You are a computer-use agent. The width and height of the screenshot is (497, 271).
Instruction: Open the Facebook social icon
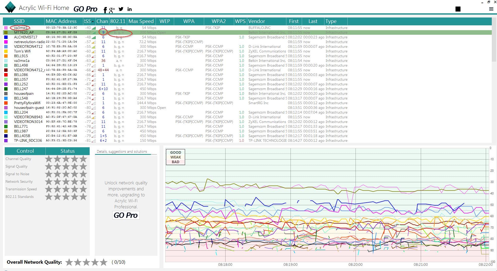click(105, 10)
